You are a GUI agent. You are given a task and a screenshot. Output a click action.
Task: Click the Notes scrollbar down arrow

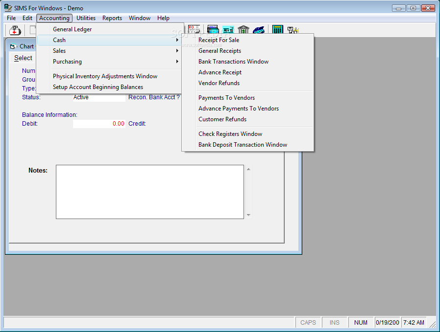(248, 215)
